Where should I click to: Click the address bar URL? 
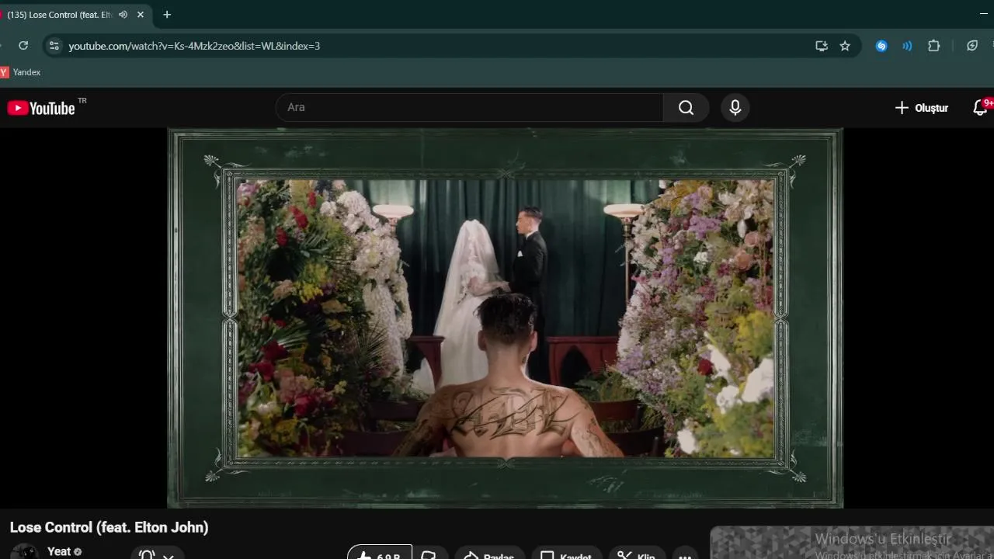(194, 46)
